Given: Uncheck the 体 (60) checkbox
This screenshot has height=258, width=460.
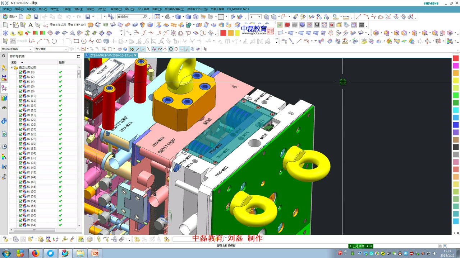Looking at the screenshot, I should (x=20, y=215).
